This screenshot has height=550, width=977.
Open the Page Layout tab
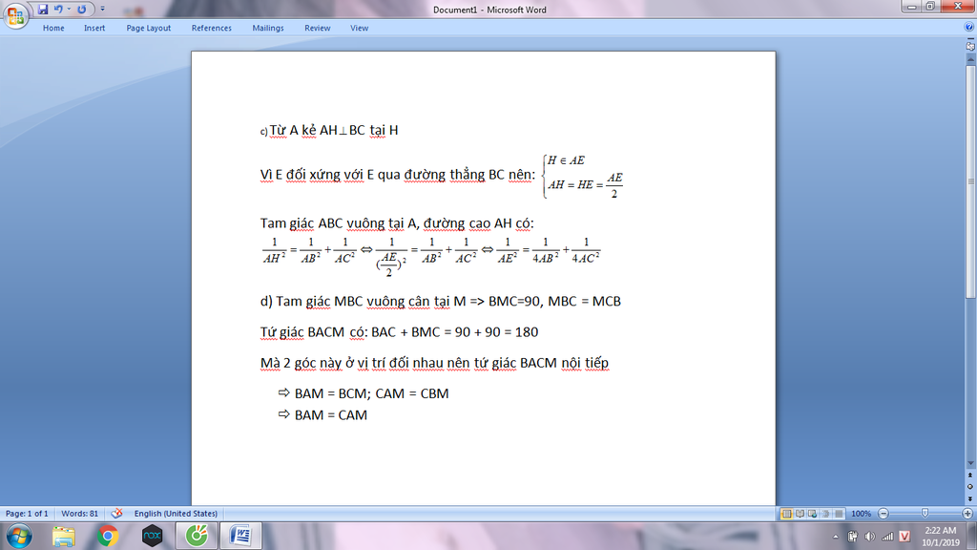(x=149, y=28)
